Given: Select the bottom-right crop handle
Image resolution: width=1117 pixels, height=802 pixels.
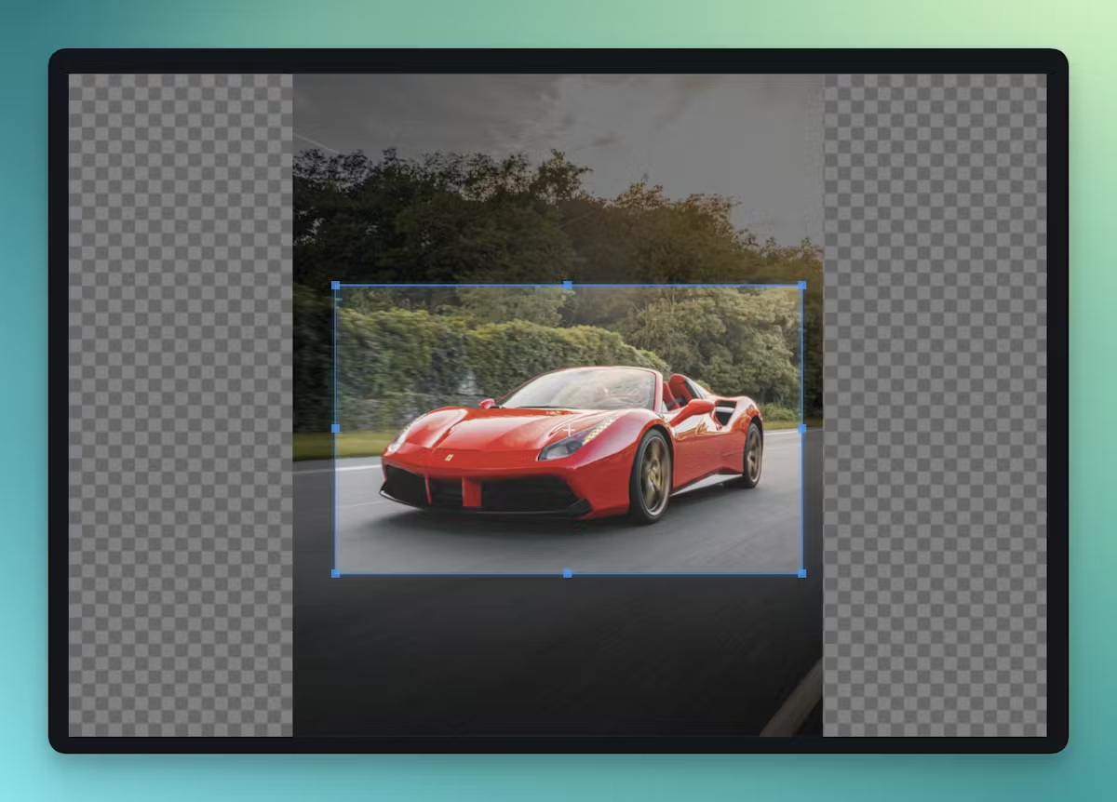Looking at the screenshot, I should 801,573.
